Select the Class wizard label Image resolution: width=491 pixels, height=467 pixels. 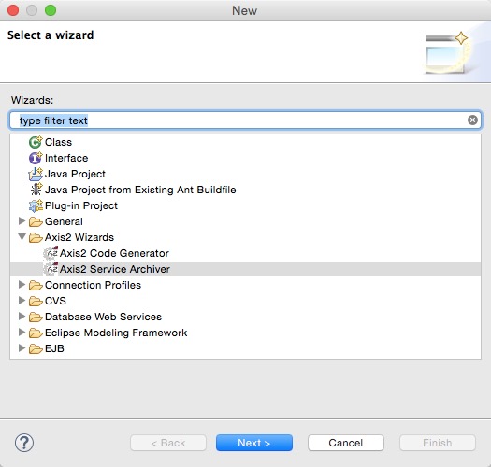58,142
